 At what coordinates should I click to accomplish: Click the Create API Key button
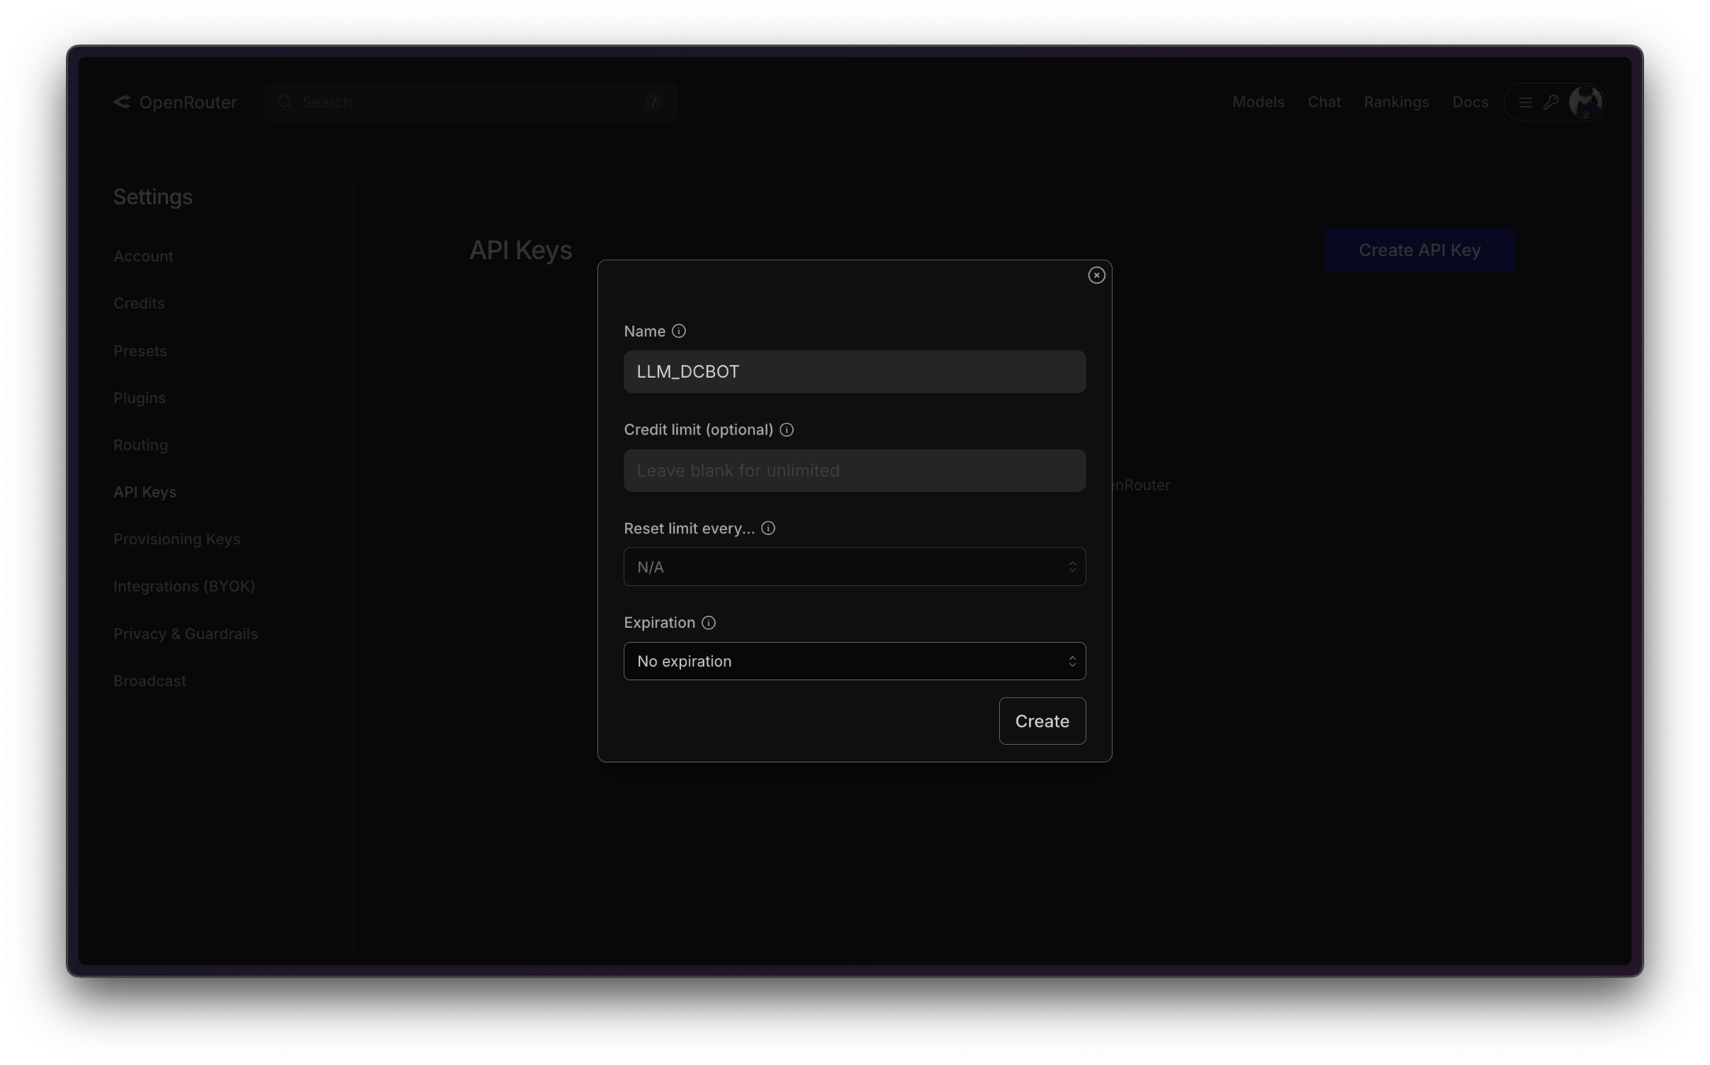pos(1419,250)
